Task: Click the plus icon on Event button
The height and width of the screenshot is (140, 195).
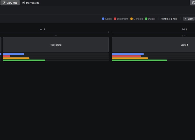Action: tap(186, 19)
